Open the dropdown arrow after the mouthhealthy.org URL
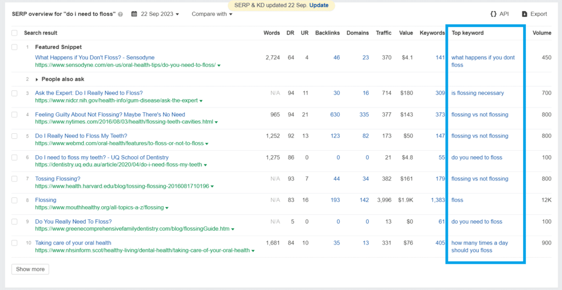The image size is (562, 290). point(167,208)
